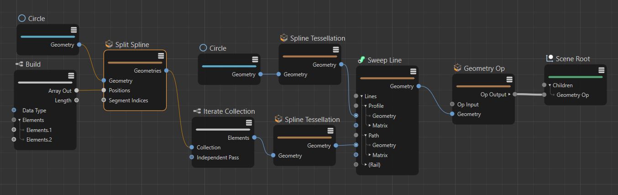
Task: Expand the Op Output arrow in Geometry Op
Action: pos(509,95)
